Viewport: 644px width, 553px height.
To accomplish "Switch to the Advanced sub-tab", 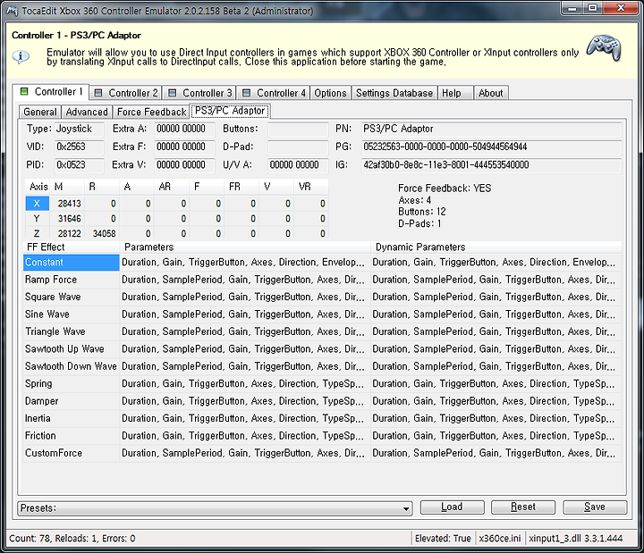I will (x=87, y=112).
